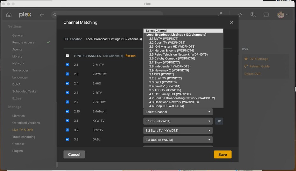The width and height of the screenshot is (296, 171).
Task: Click the Rescan link
Action: [130, 56]
